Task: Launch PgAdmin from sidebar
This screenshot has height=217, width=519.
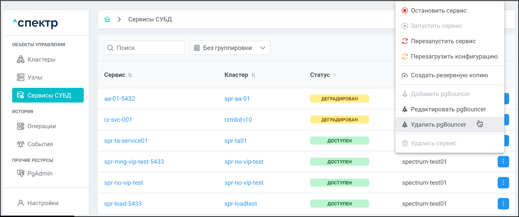Action: point(39,173)
